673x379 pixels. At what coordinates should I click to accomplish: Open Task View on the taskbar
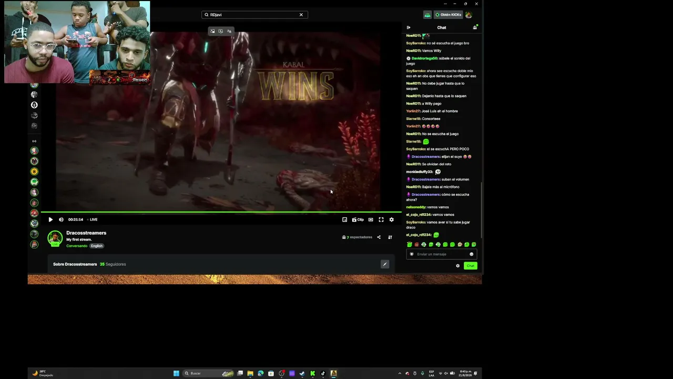(x=240, y=373)
